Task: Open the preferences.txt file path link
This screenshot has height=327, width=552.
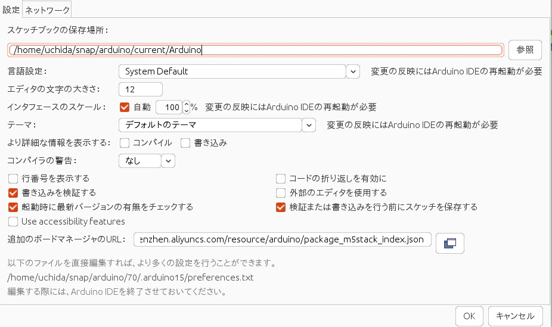Action: click(131, 278)
